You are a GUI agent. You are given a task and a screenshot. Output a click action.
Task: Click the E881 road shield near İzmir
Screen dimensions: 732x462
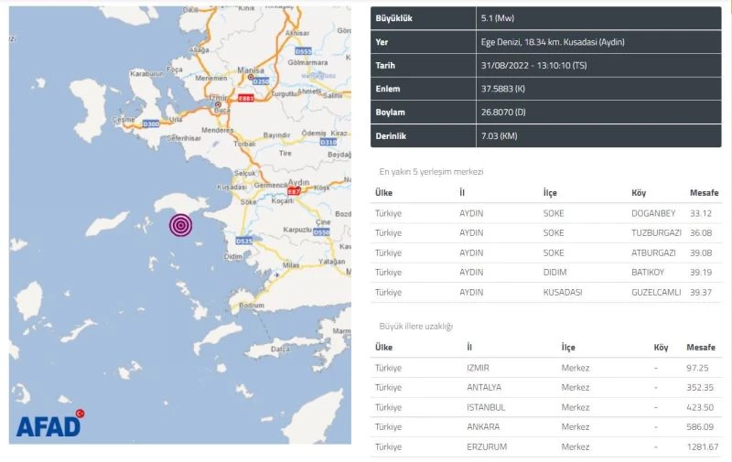245,98
